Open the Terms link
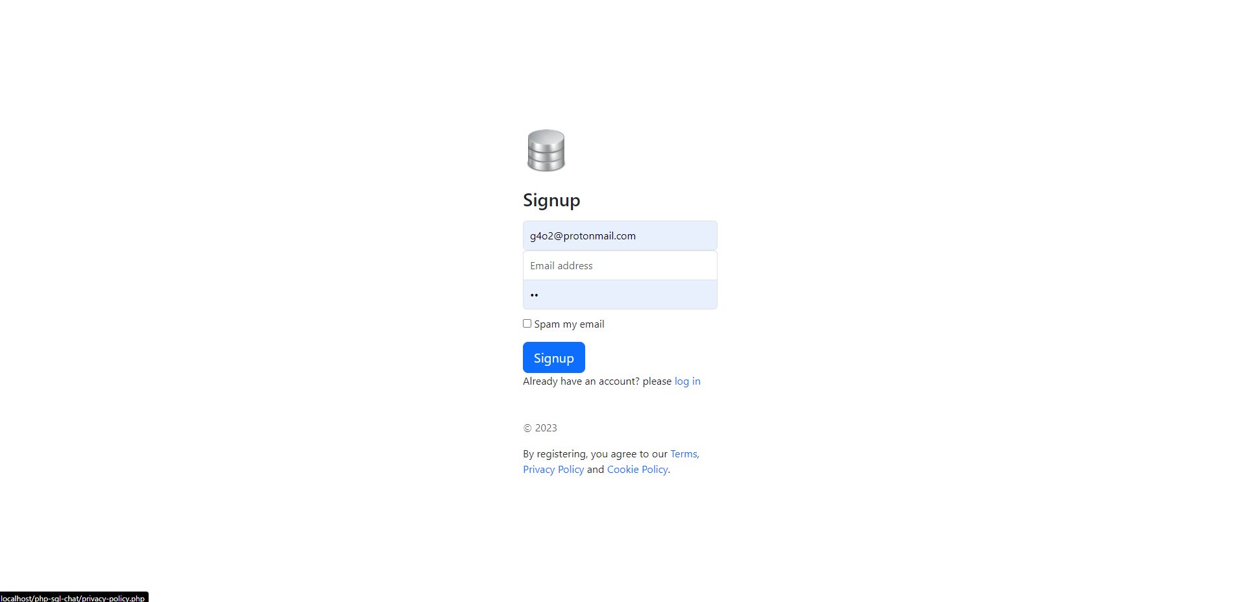The width and height of the screenshot is (1243, 602). (x=684, y=454)
